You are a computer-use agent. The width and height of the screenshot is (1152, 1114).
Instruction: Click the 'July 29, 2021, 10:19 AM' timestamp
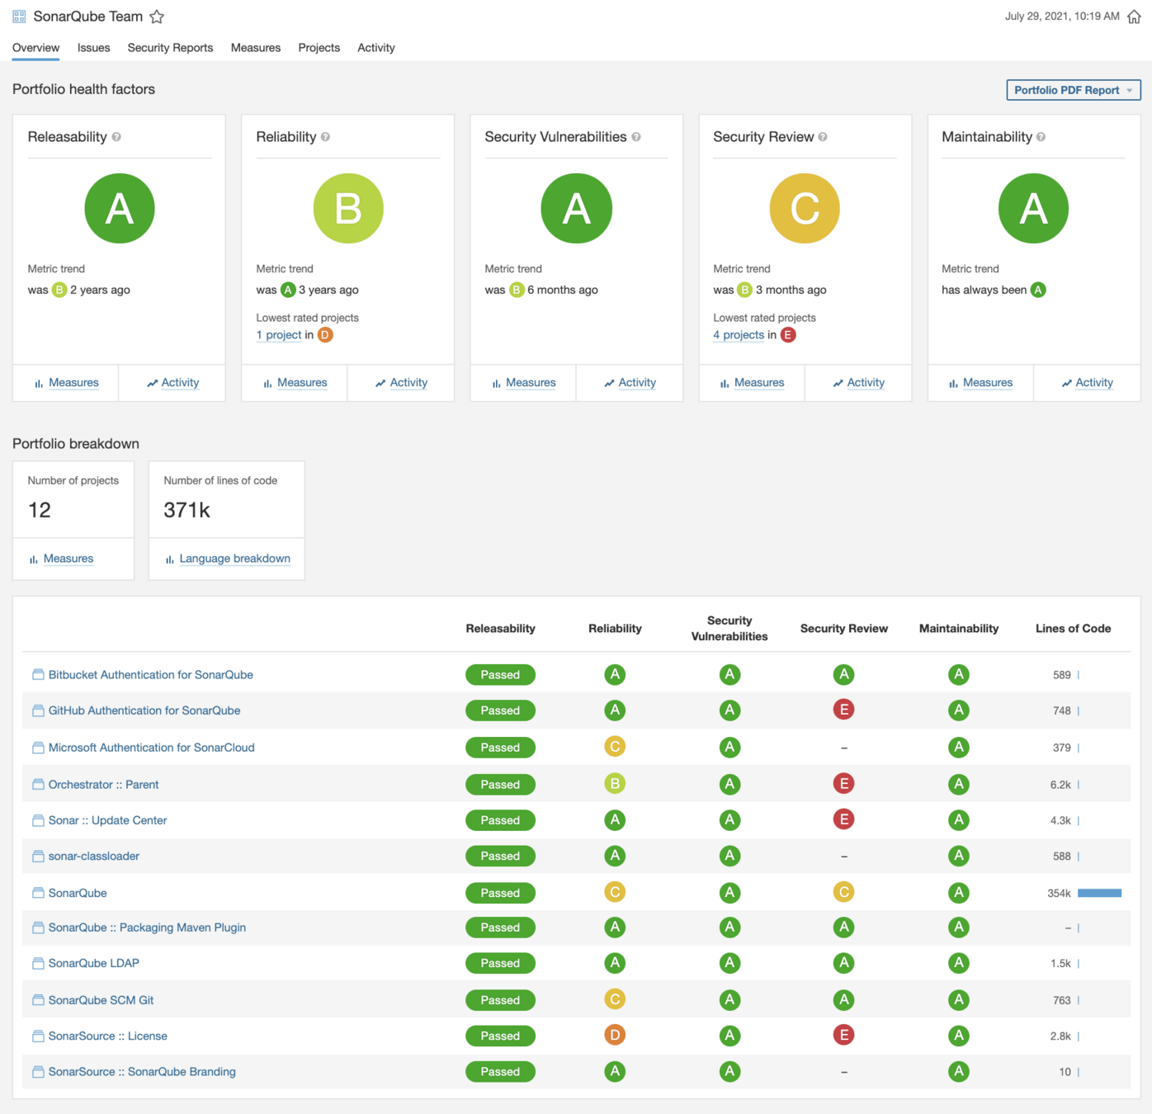tap(1062, 16)
